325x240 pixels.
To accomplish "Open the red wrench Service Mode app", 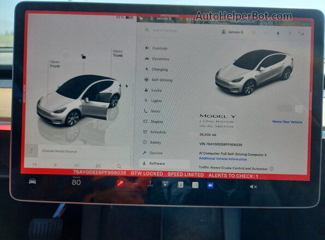I will coord(120,183).
